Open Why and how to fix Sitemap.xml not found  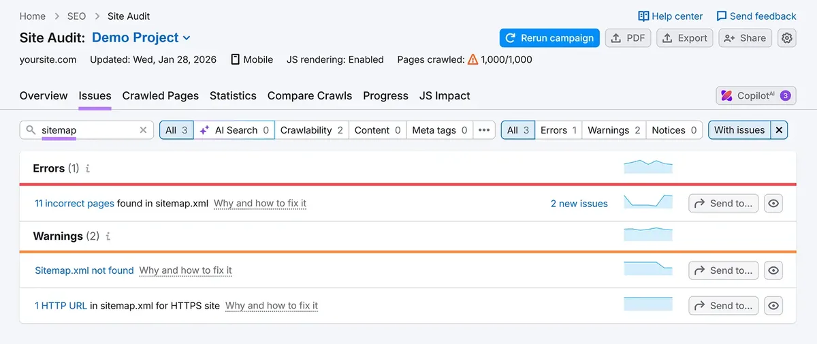point(186,270)
